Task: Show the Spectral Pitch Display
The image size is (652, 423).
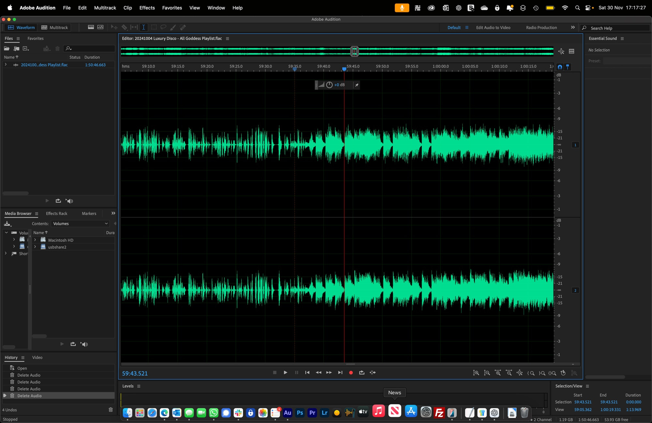Action: [x=100, y=27]
